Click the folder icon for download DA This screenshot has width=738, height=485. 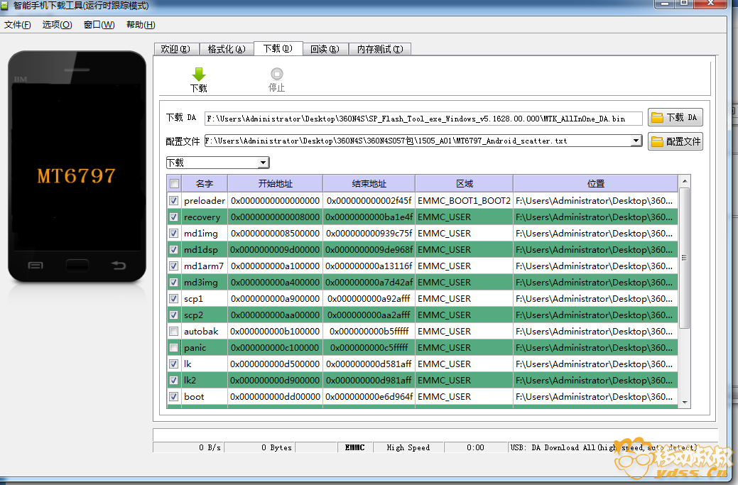point(657,118)
